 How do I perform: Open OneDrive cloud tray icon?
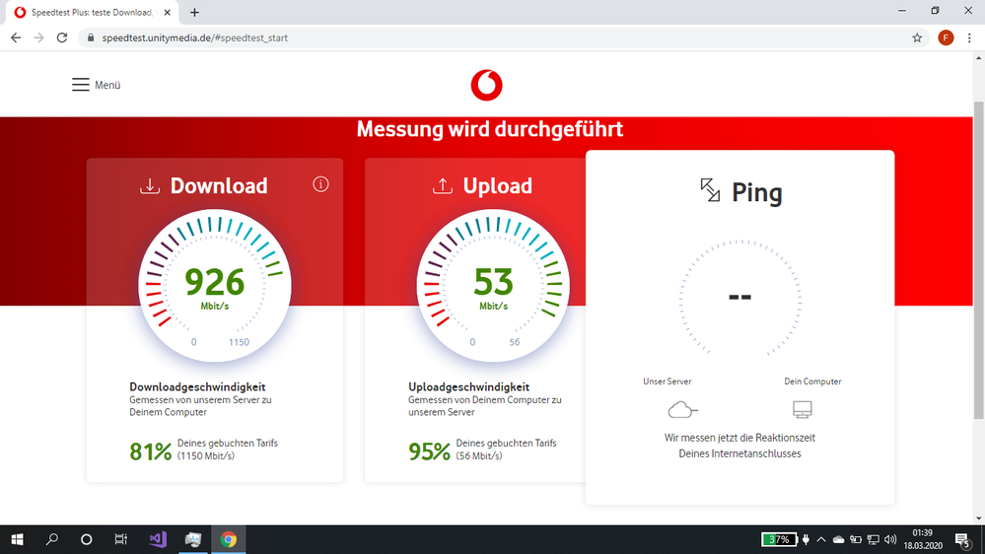(838, 539)
